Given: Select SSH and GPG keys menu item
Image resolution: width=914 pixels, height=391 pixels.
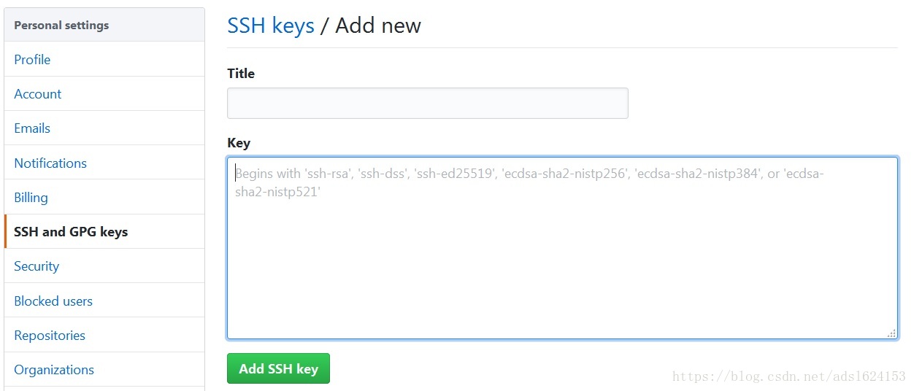Looking at the screenshot, I should coord(71,232).
